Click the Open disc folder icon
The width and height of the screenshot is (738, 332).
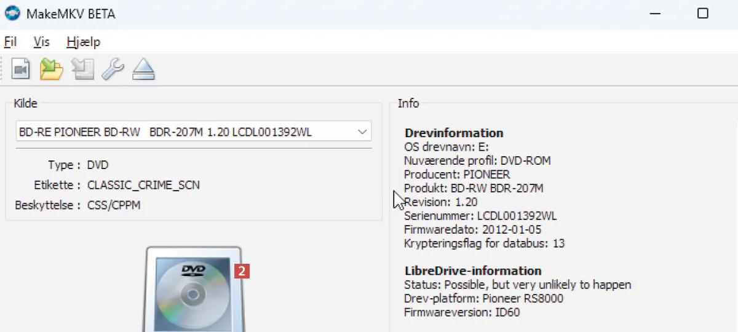[52, 69]
